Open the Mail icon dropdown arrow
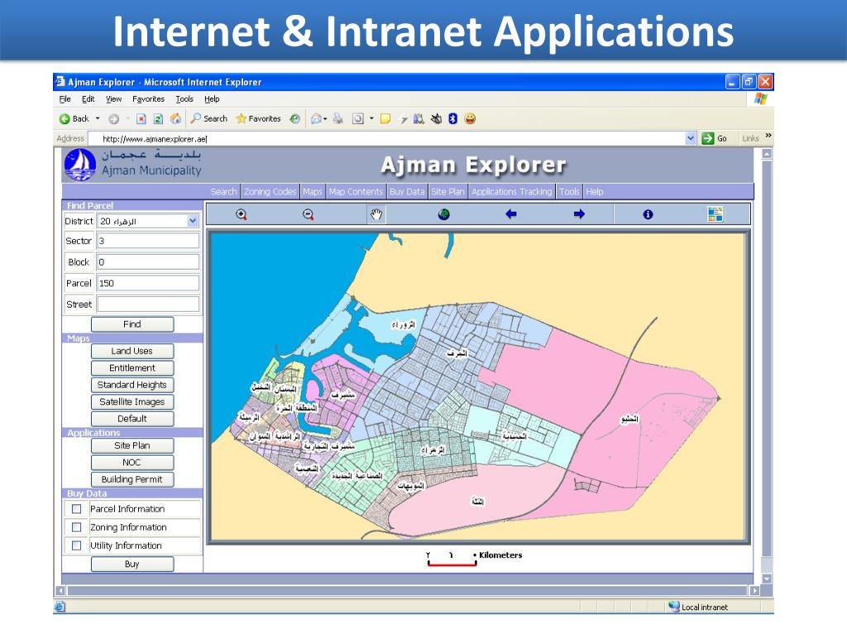847x635 pixels. pos(325,119)
